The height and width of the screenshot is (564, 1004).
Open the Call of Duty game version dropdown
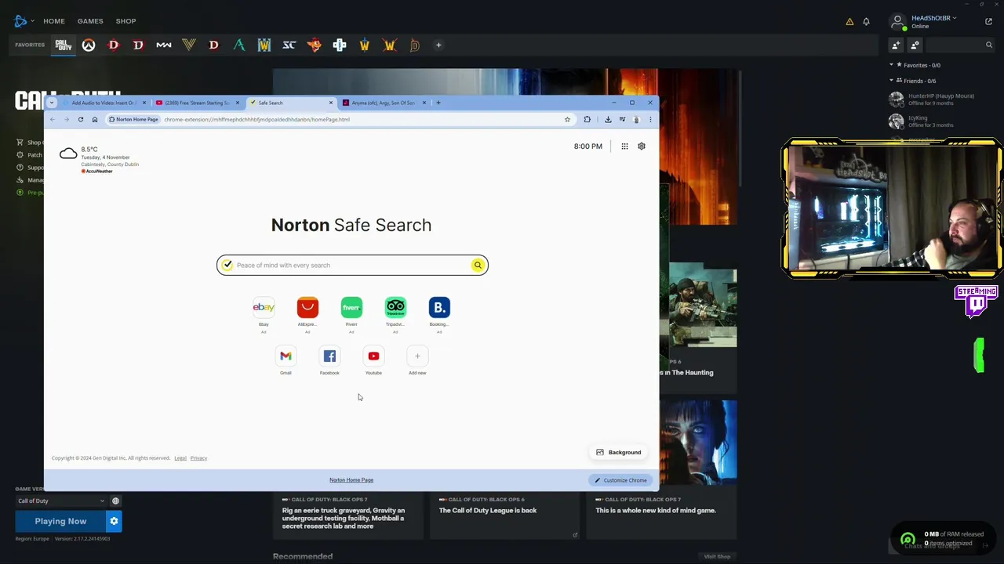(x=60, y=501)
